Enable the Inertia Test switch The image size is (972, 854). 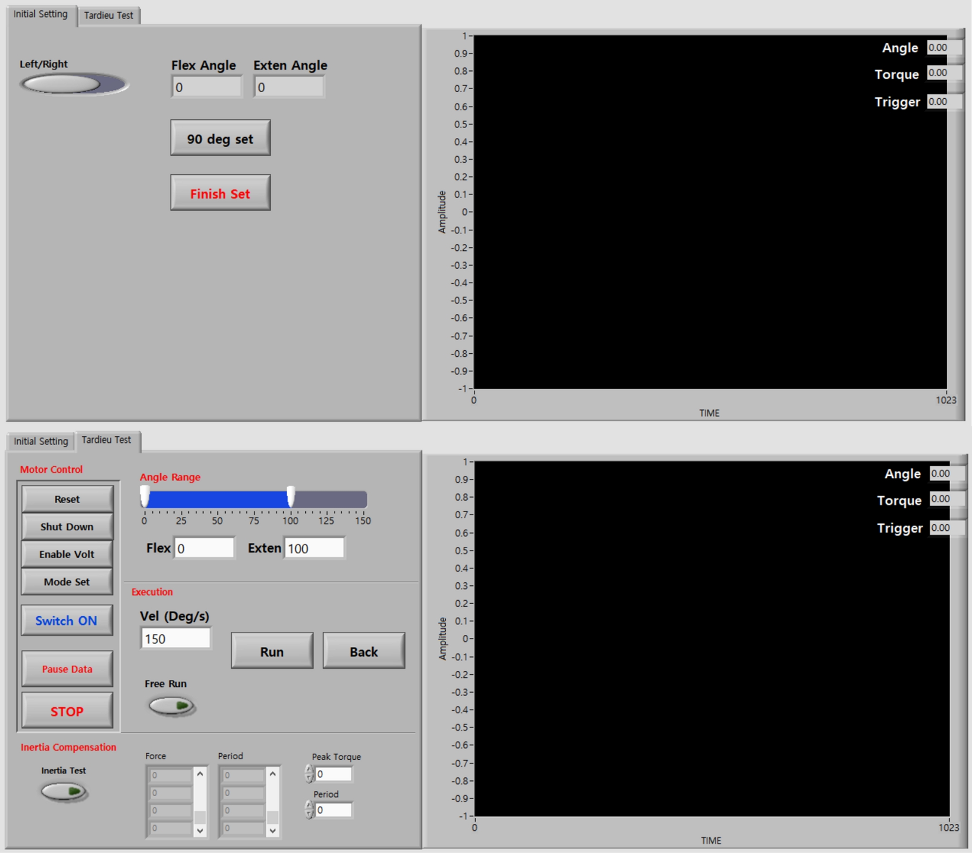(x=64, y=791)
